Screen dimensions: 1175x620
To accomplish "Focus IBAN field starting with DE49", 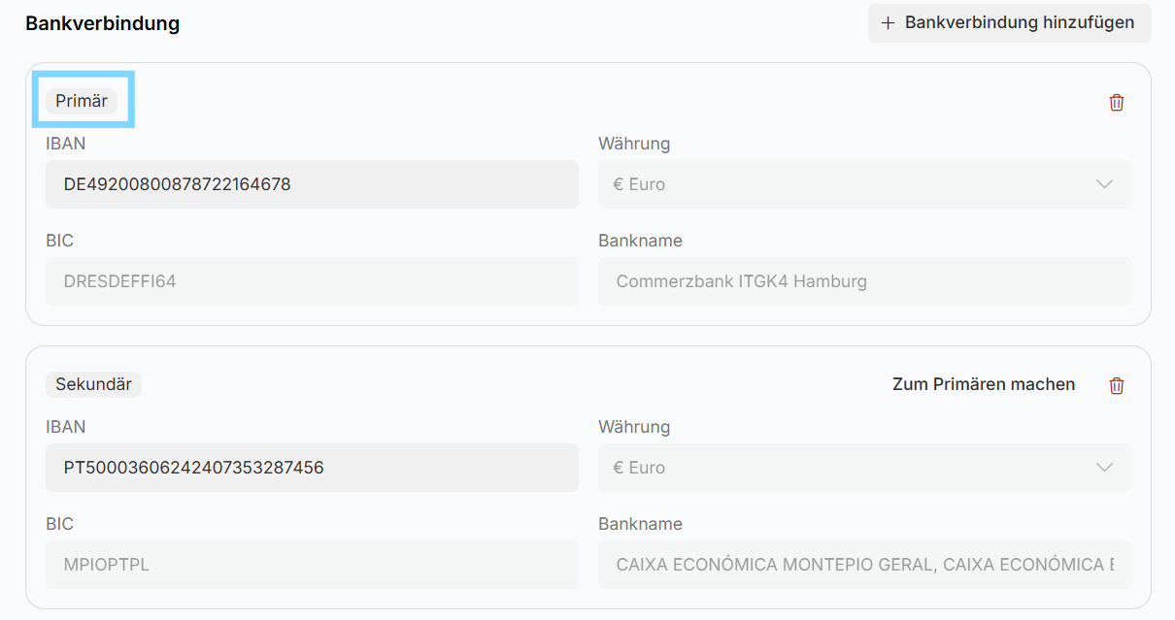I will tap(311, 184).
